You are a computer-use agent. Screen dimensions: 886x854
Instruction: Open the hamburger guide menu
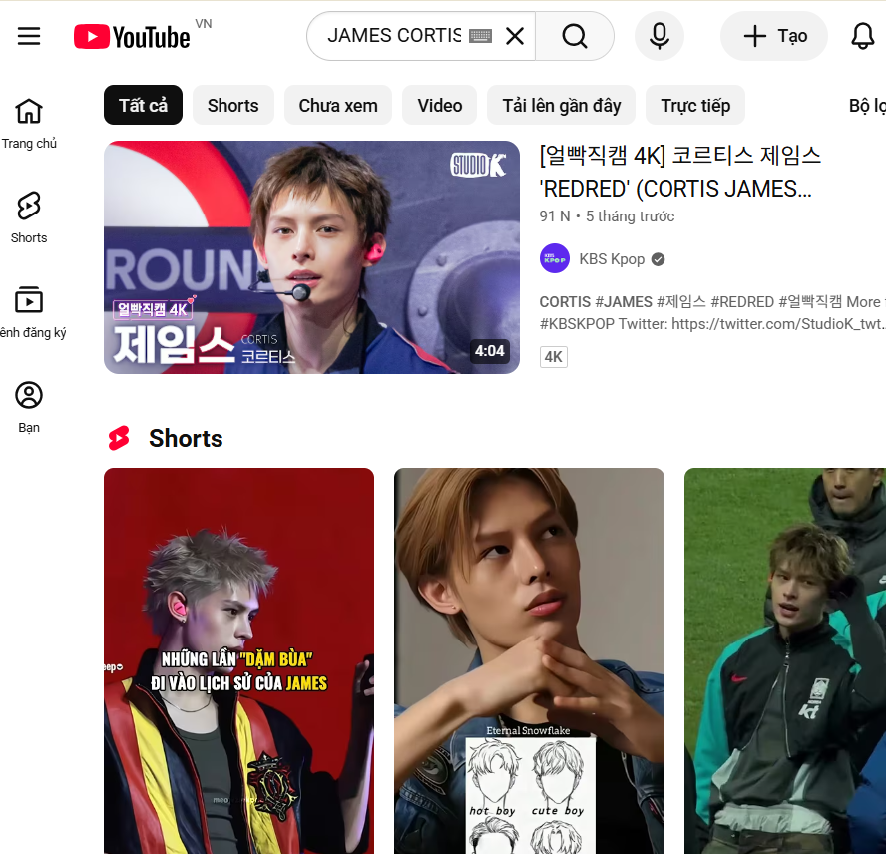(x=29, y=36)
